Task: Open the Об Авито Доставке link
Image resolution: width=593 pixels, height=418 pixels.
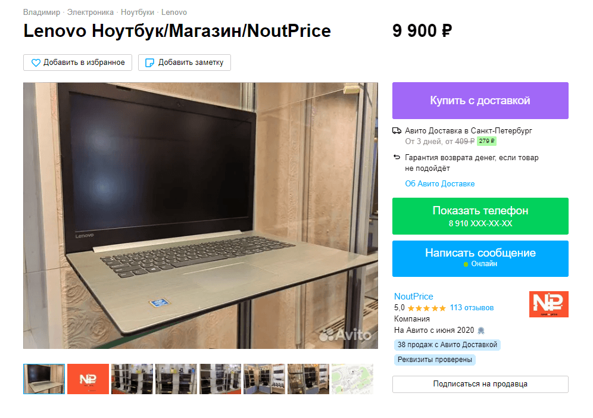Action: [440, 184]
